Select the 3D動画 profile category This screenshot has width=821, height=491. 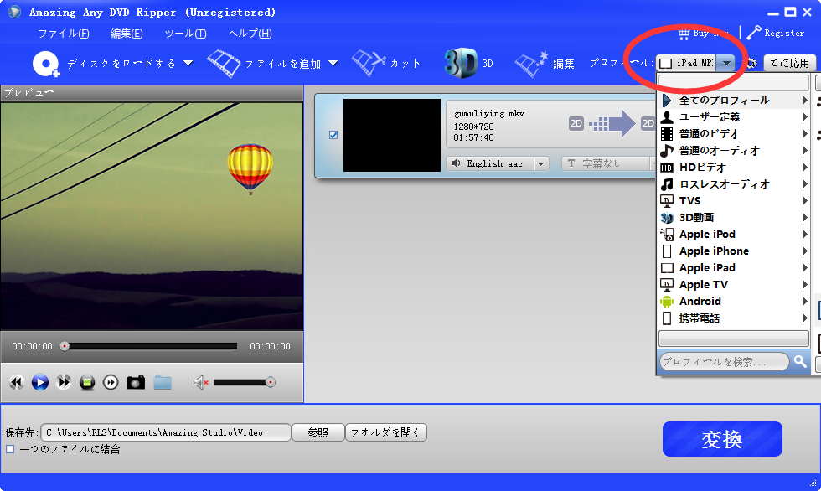(734, 217)
